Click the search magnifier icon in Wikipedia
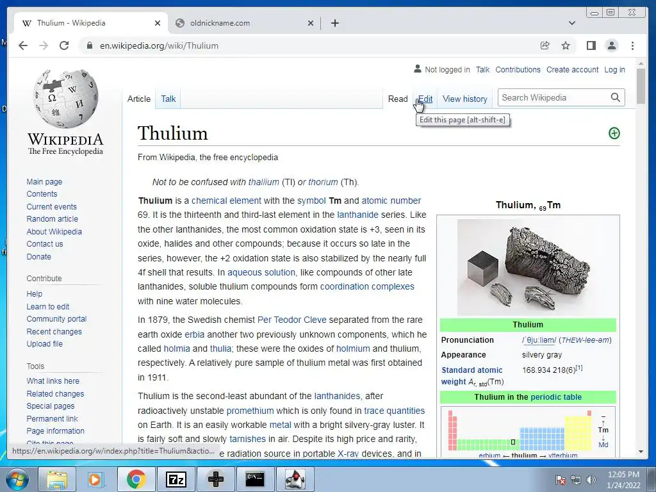Image resolution: width=656 pixels, height=492 pixels. [x=615, y=97]
